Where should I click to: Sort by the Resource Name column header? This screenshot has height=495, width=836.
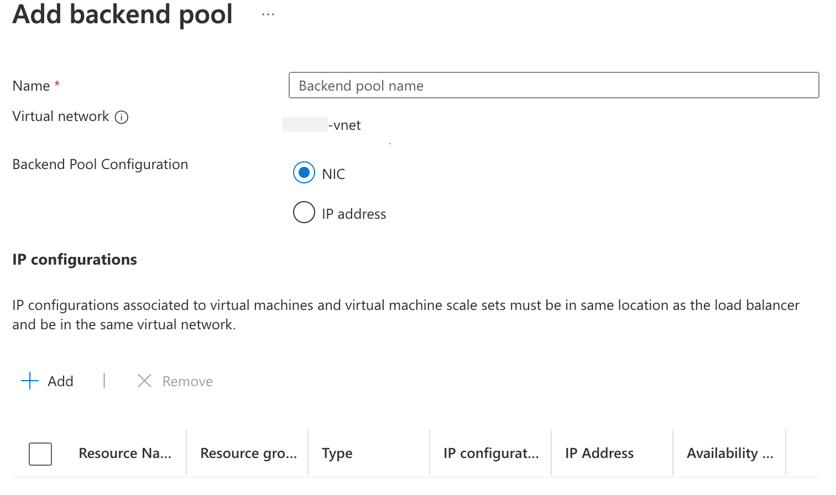pos(124,453)
